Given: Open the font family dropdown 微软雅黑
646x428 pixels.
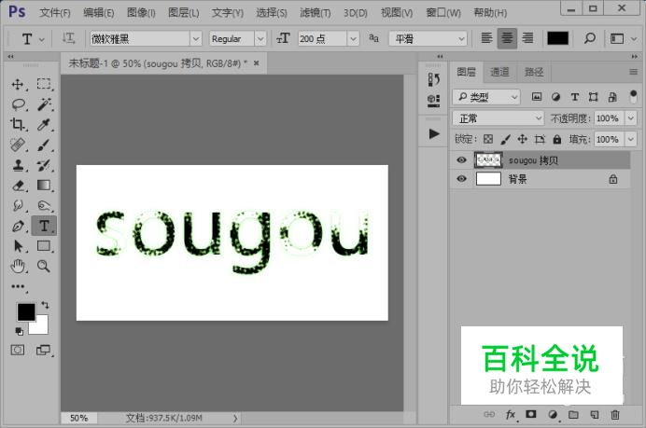Looking at the screenshot, I should 196,38.
